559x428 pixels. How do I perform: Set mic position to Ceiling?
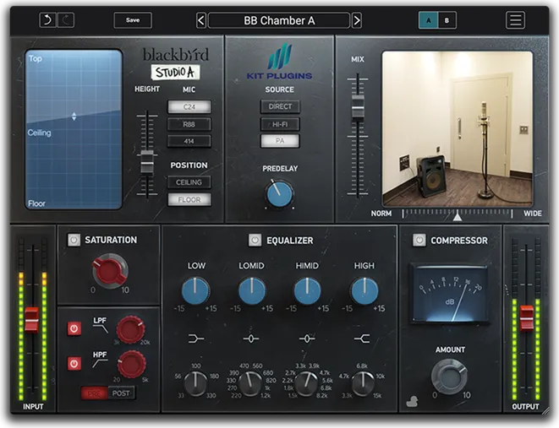[189, 182]
